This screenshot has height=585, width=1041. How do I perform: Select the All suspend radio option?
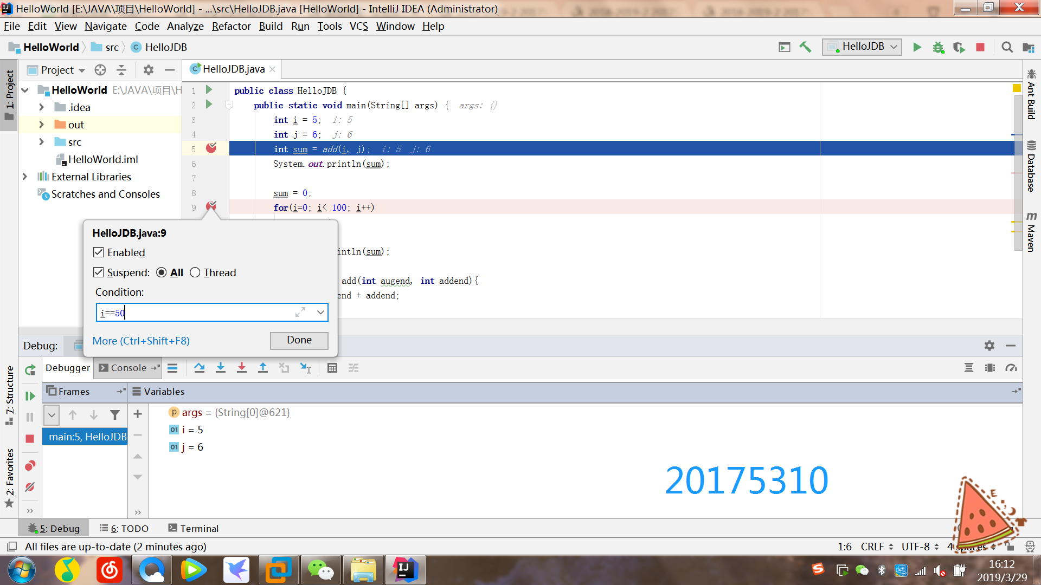point(161,272)
